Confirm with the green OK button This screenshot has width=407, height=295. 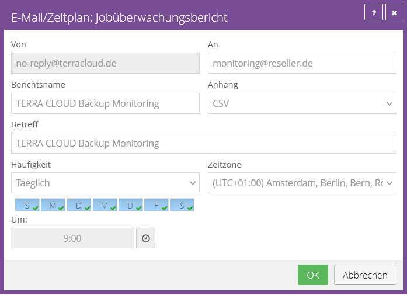[313, 275]
